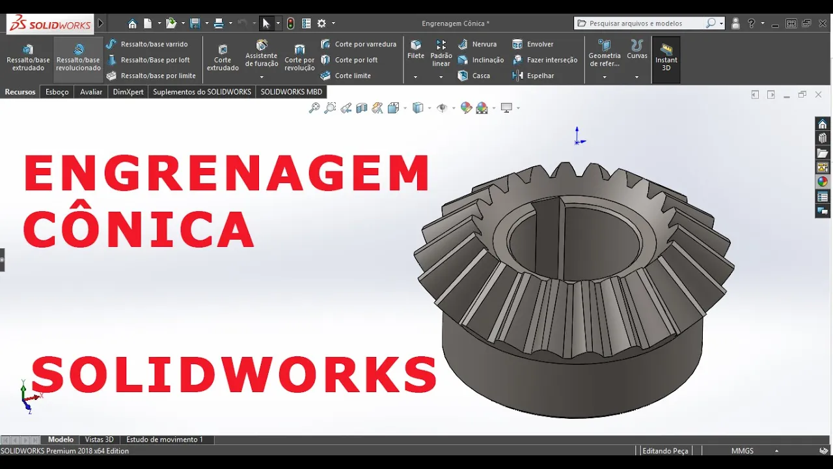Select the Vistas 3D bottom tab
Viewport: 833px width, 469px height.
tap(100, 440)
